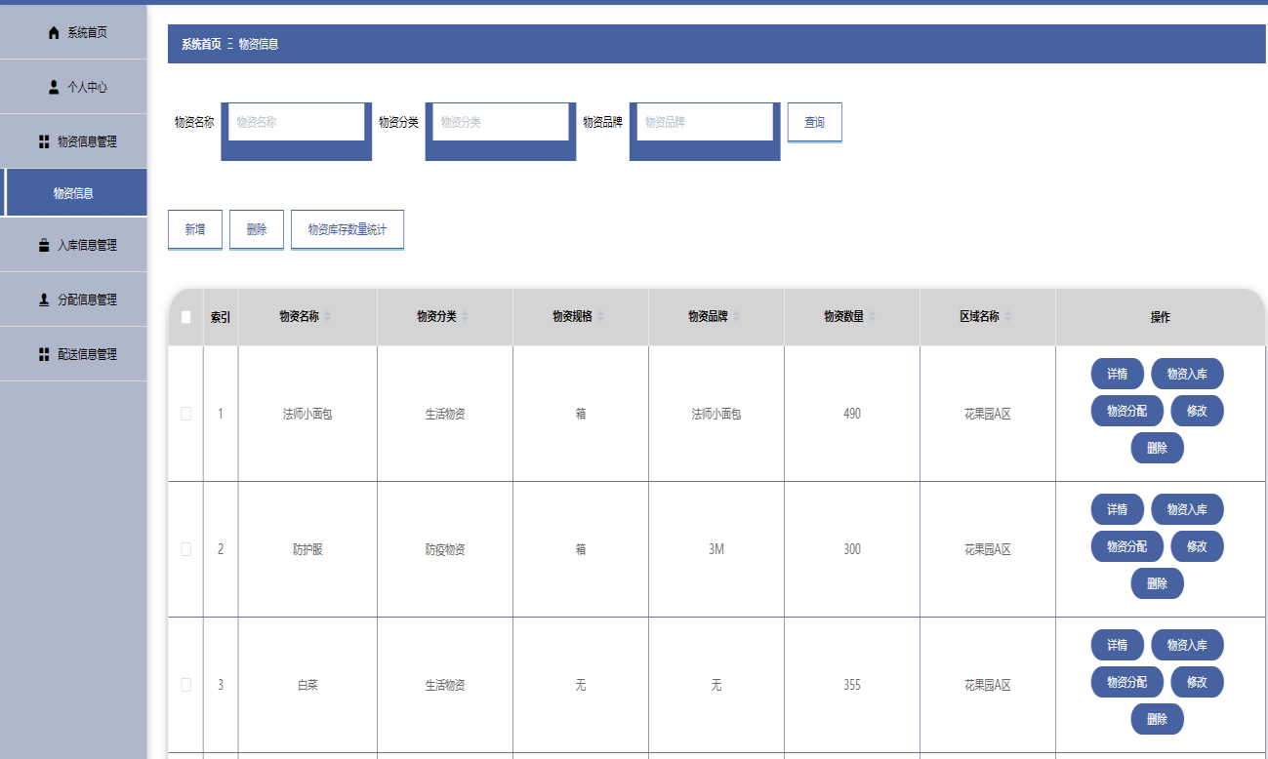Expand 配送信息管理 sidebar menu

tap(73, 354)
